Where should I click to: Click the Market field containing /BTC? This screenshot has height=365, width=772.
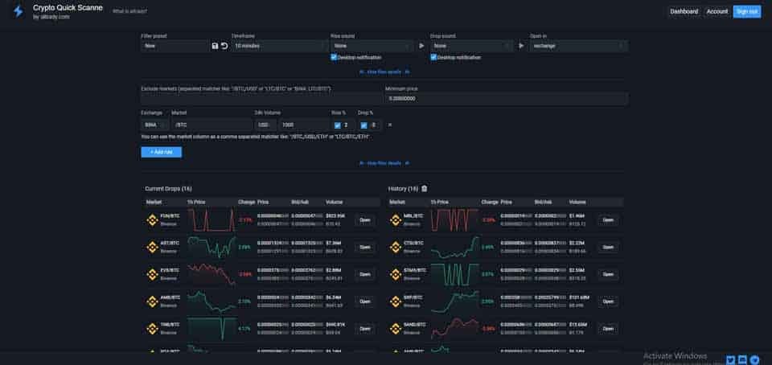pyautogui.click(x=211, y=125)
